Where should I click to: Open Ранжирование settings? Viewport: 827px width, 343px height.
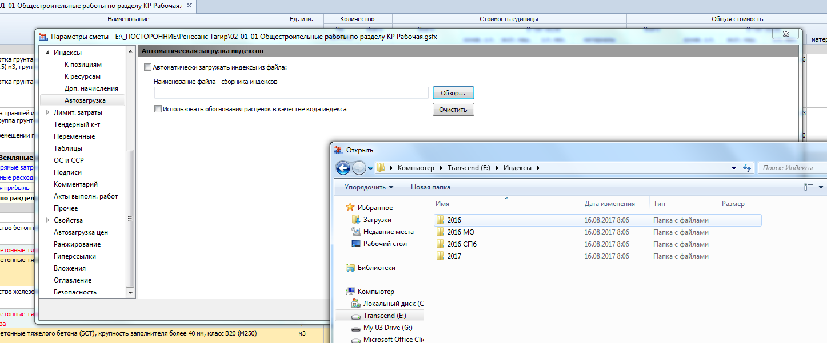click(x=77, y=244)
